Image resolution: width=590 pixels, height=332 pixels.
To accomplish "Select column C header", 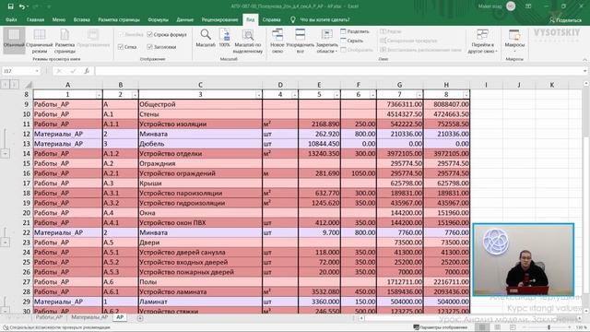I will (200, 85).
